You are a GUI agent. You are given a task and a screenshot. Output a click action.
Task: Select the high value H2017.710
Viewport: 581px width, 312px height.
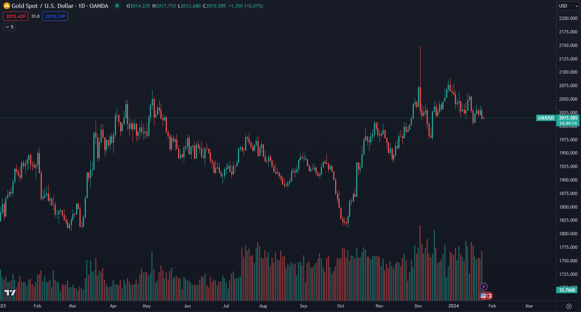click(164, 6)
